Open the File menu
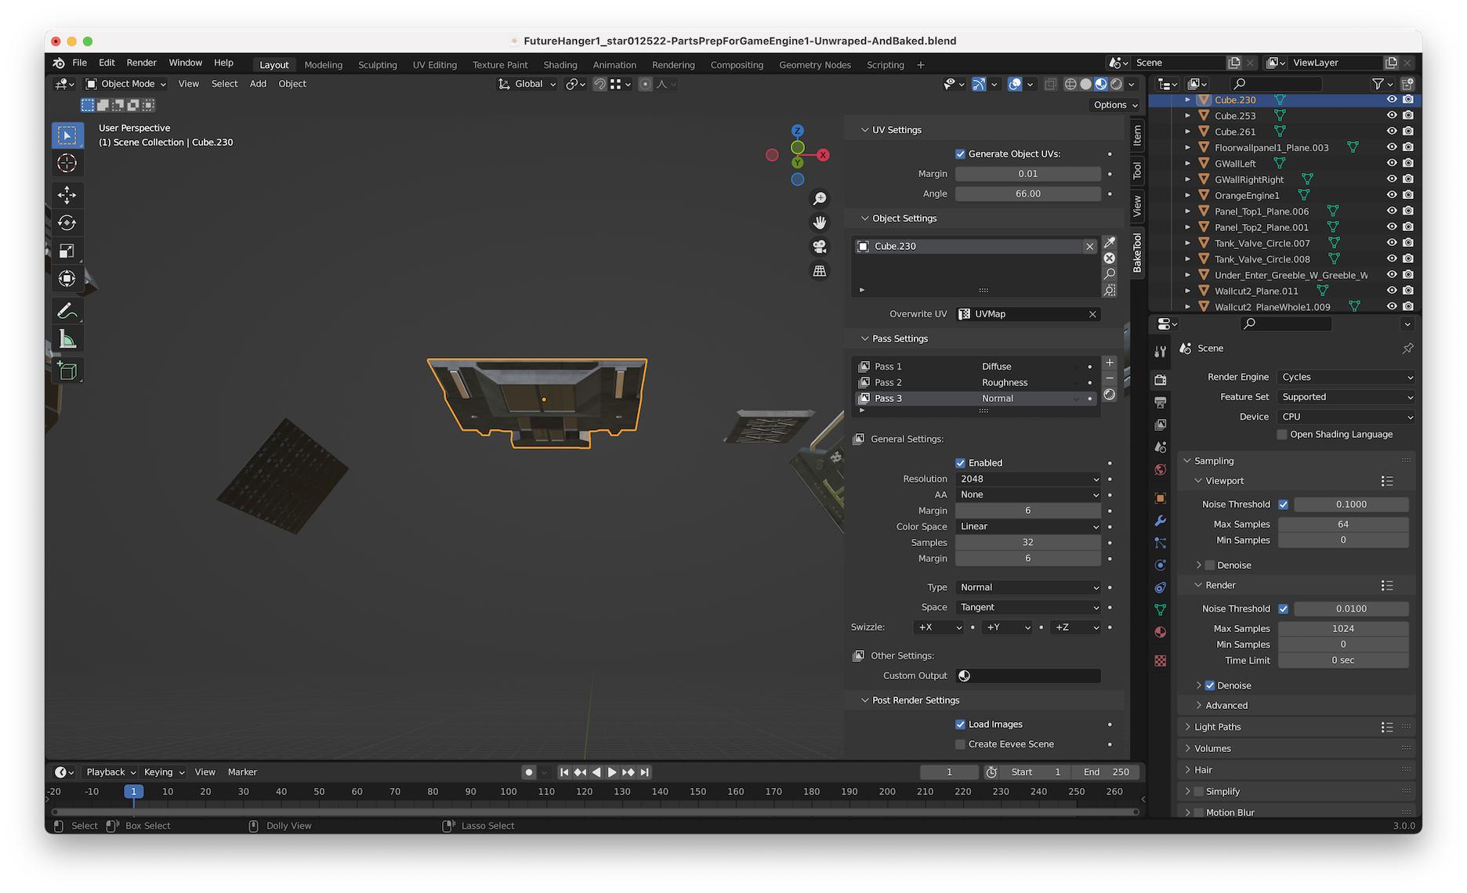This screenshot has height=893, width=1467. click(80, 63)
